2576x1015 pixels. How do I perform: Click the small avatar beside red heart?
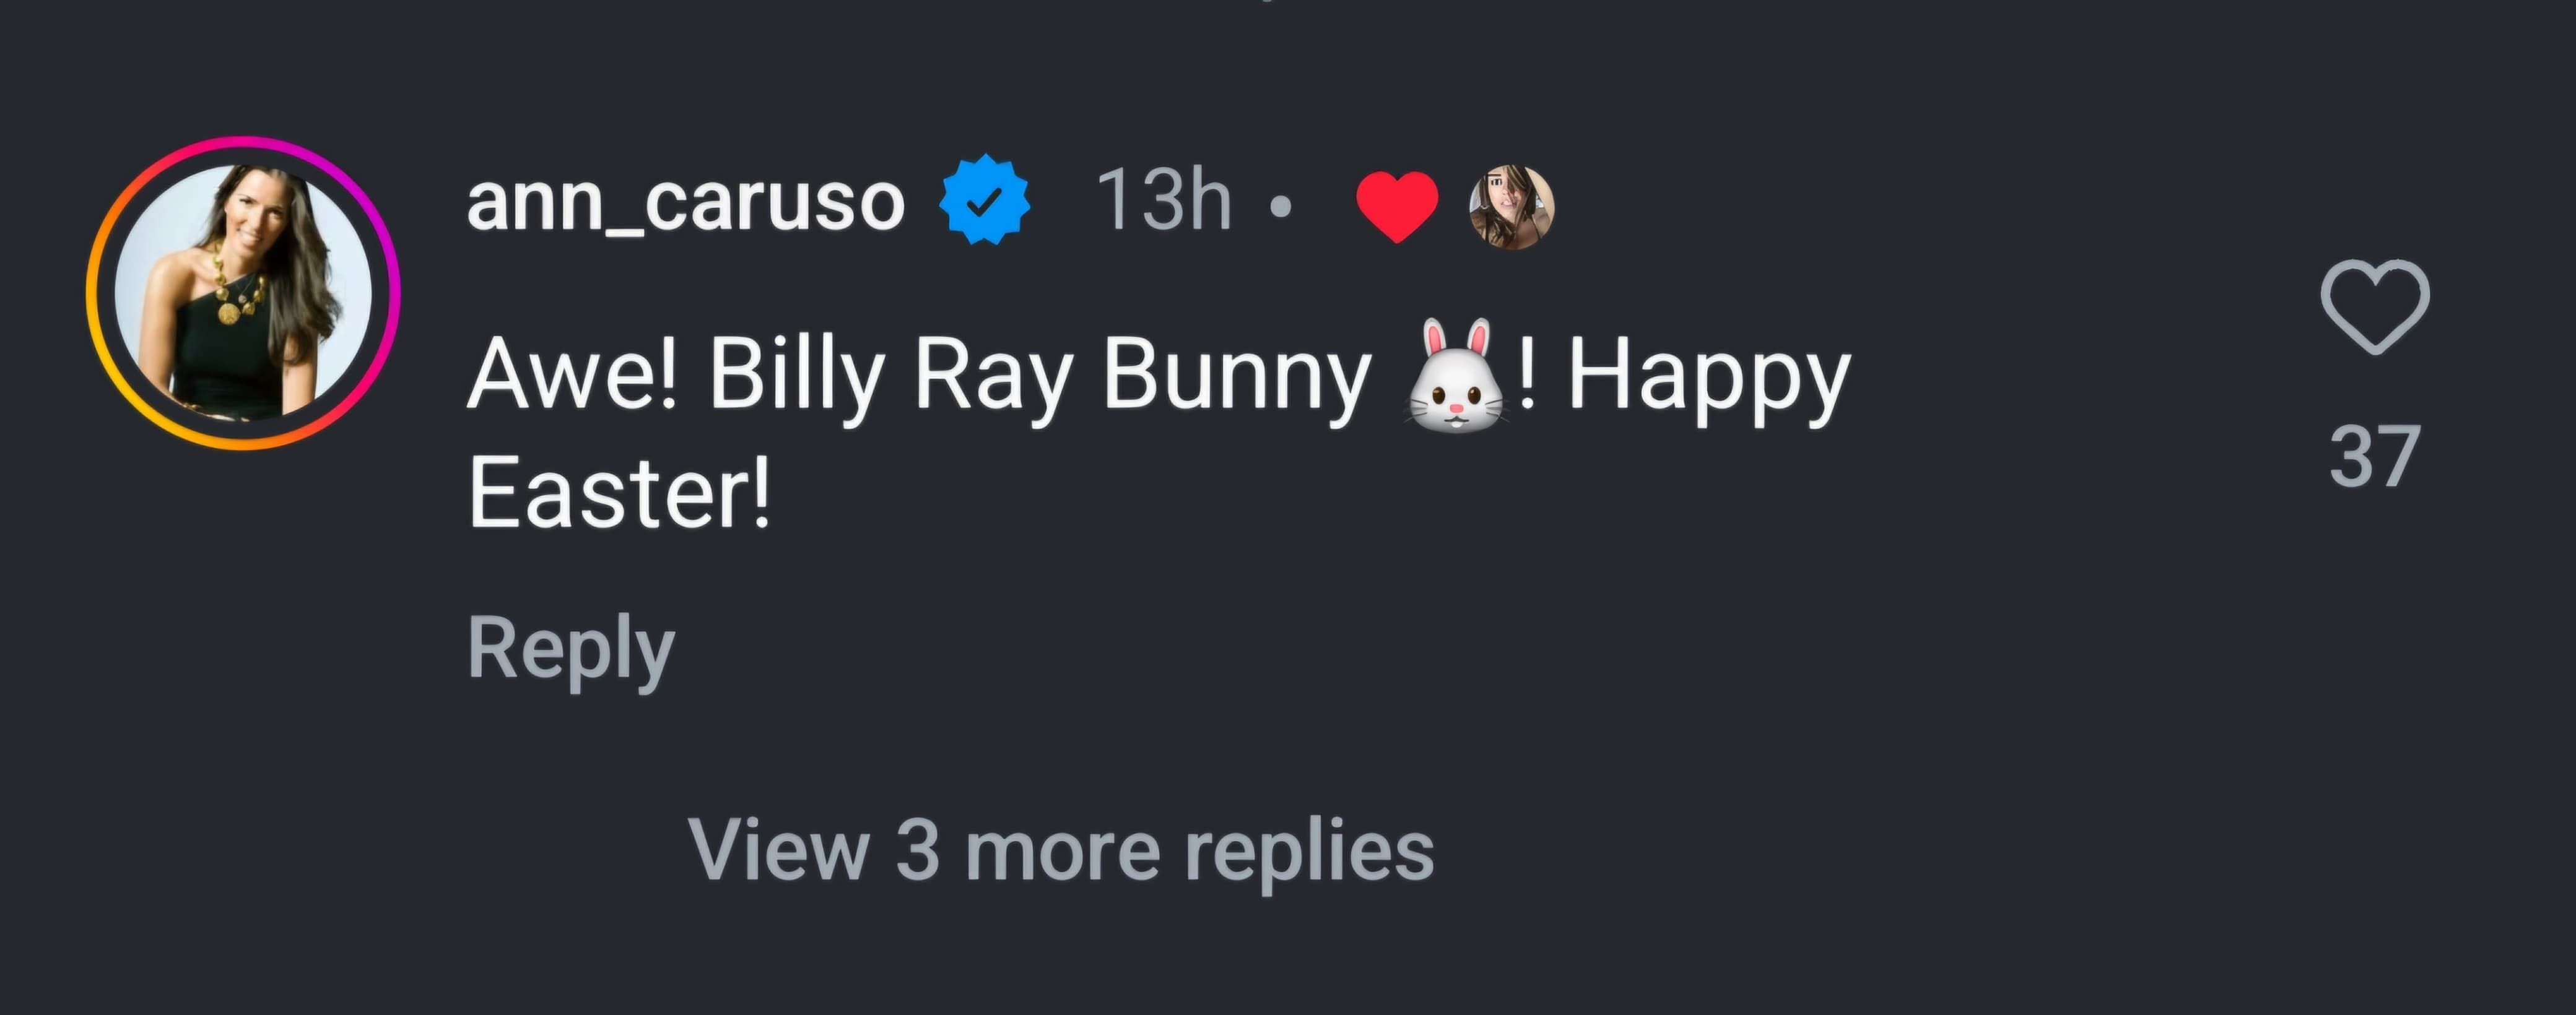click(1511, 206)
